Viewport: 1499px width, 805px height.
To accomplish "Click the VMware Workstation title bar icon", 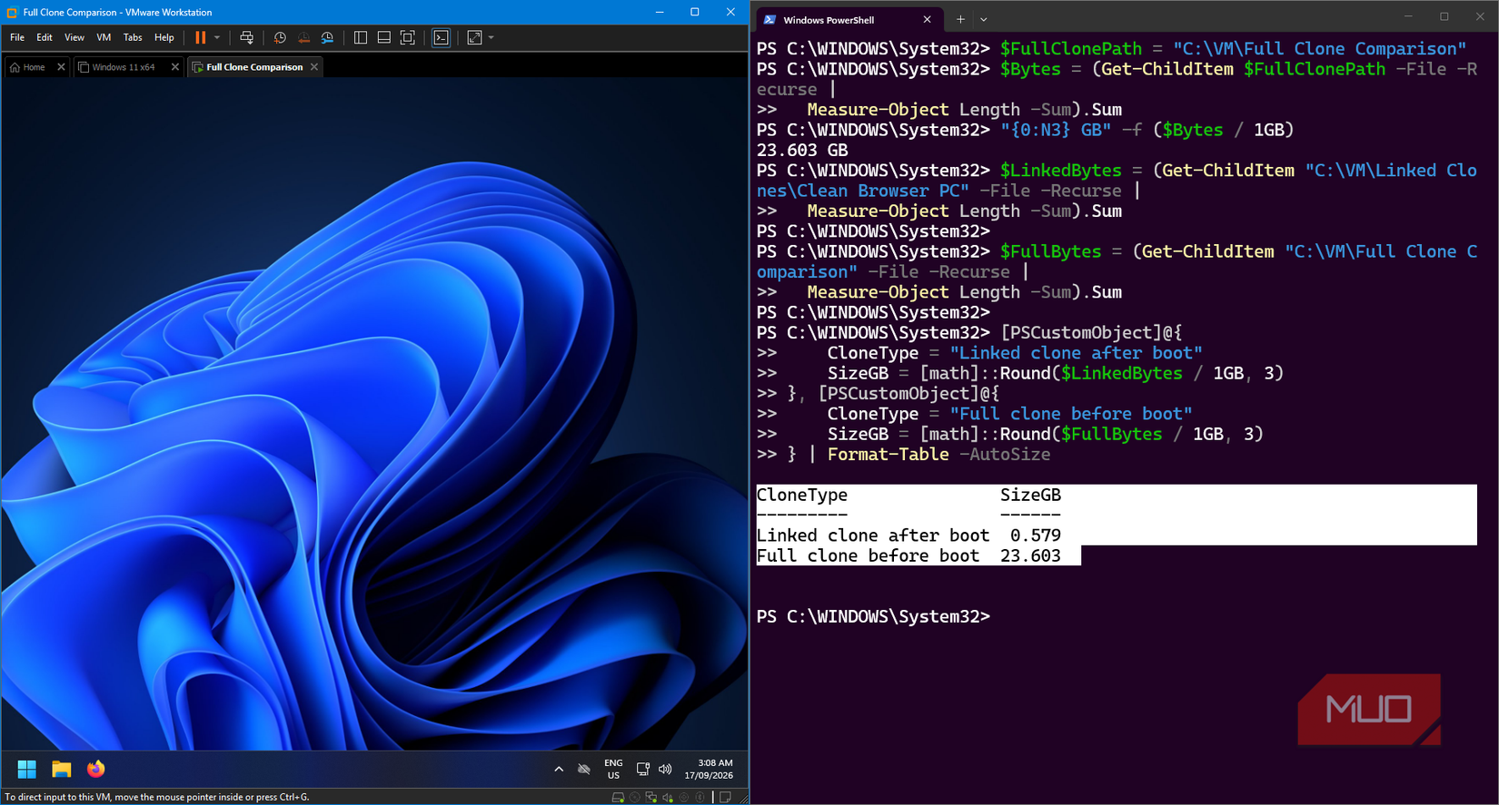I will [x=13, y=13].
